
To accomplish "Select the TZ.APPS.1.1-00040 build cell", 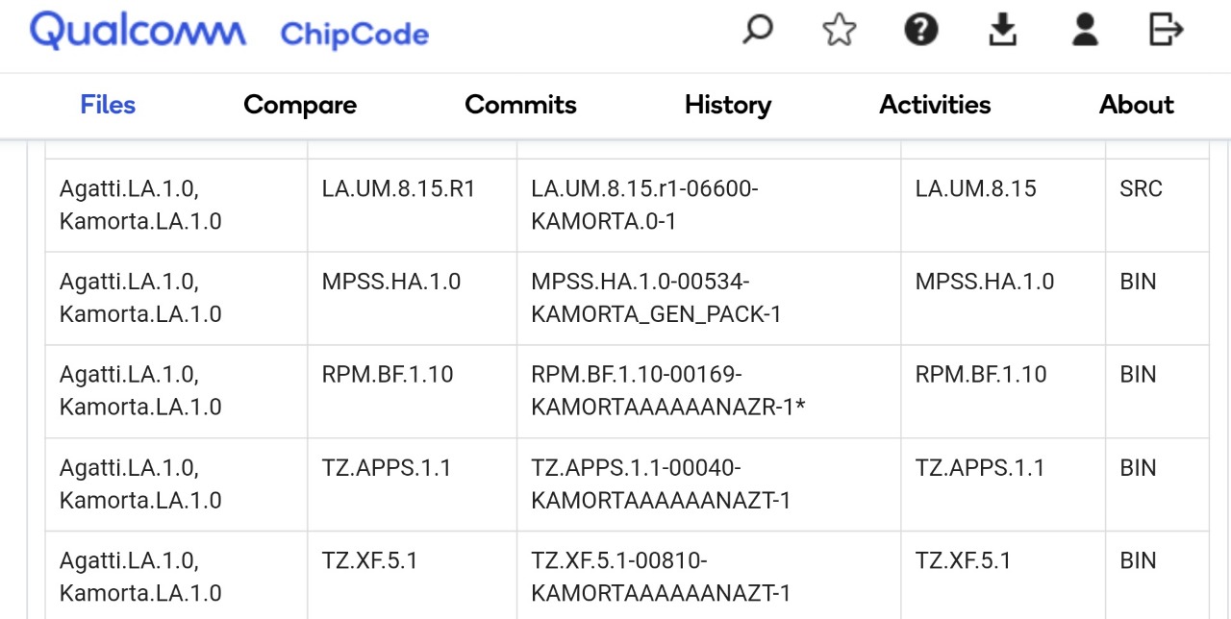I will pos(709,484).
